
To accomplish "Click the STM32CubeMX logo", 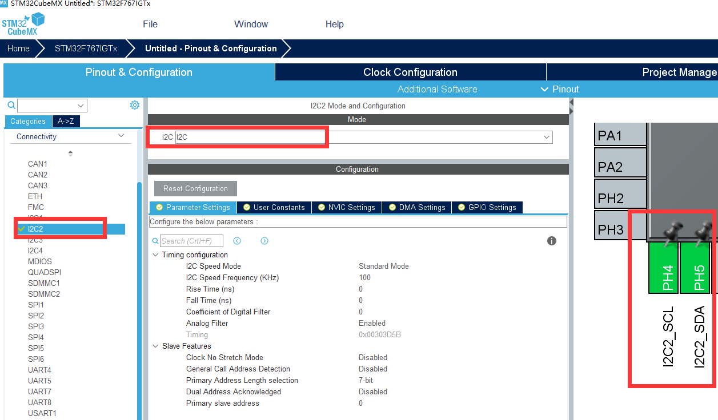I will coord(23,25).
